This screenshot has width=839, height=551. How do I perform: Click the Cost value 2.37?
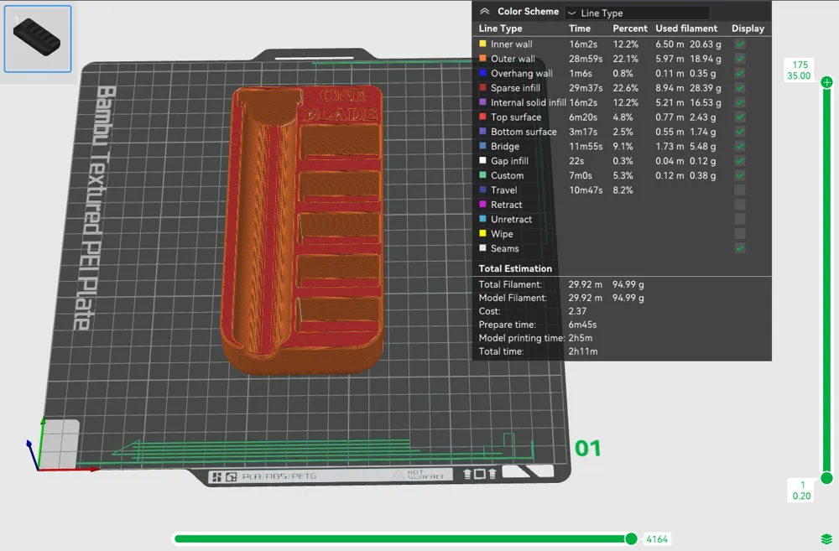pos(577,311)
